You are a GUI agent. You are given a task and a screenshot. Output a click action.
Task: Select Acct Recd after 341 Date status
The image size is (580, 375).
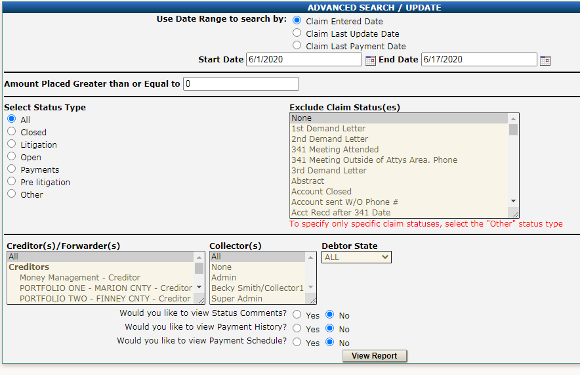[399, 213]
